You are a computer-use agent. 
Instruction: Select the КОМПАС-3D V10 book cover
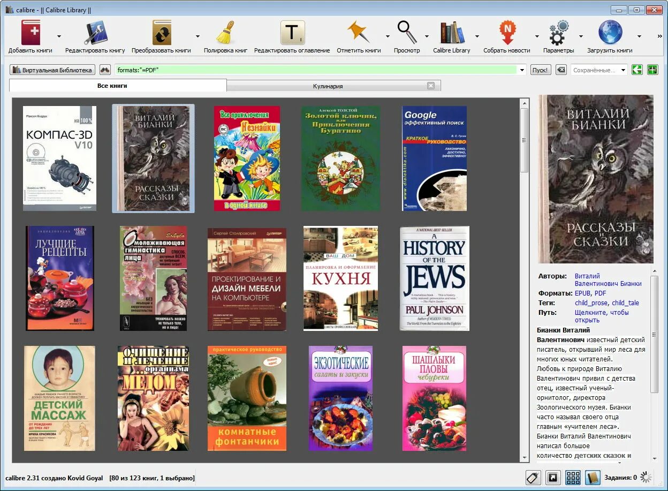60,158
